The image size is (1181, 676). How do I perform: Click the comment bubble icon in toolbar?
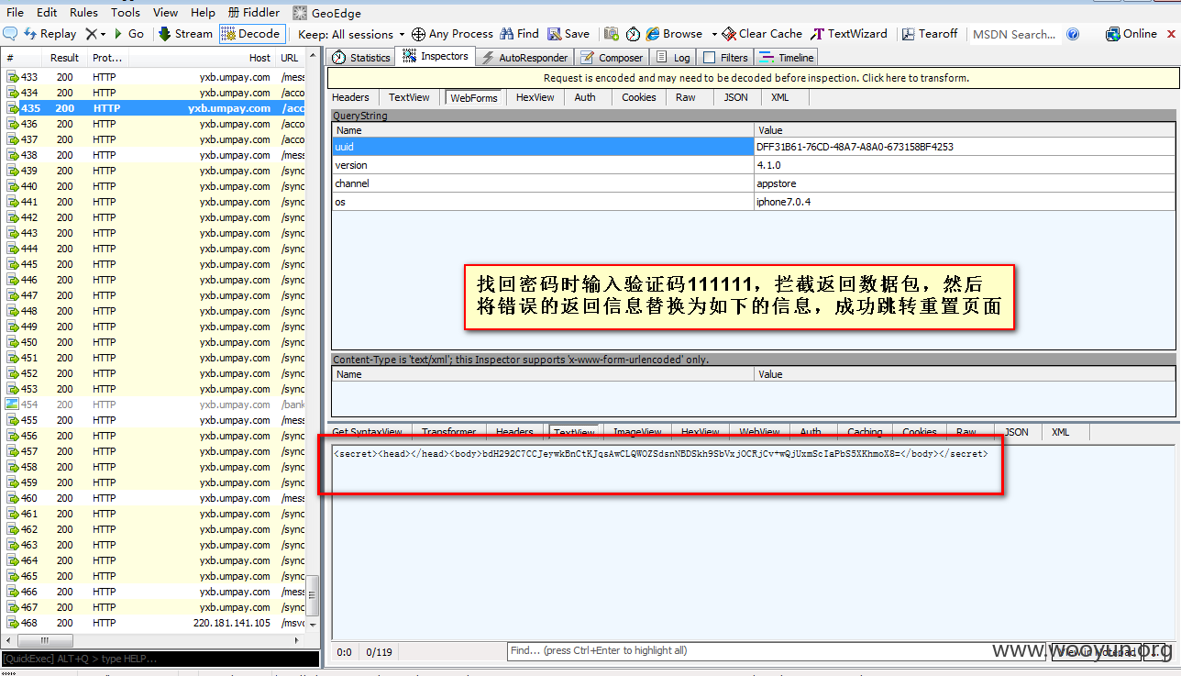pos(10,34)
